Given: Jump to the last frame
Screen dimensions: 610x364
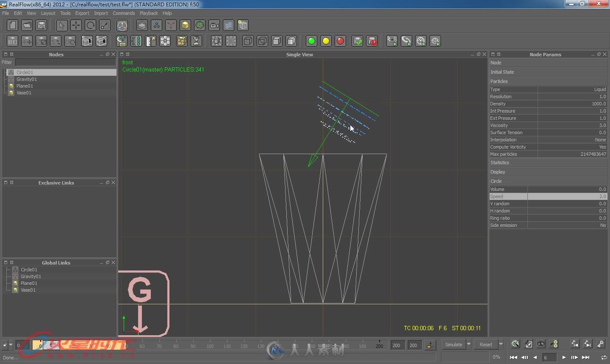Looking at the screenshot, I should (586, 358).
